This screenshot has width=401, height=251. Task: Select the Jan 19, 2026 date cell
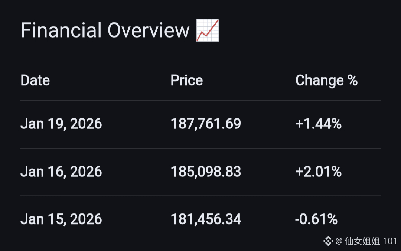click(61, 124)
